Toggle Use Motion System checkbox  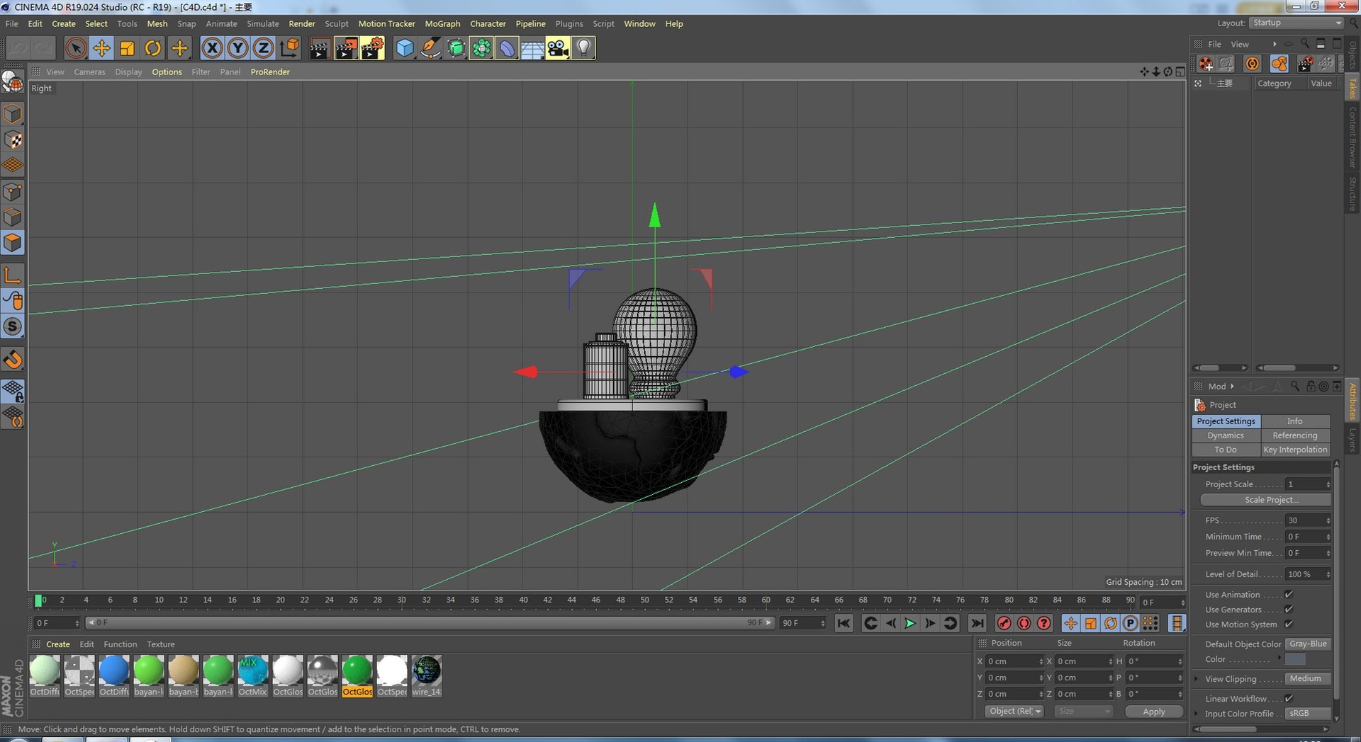[1289, 624]
